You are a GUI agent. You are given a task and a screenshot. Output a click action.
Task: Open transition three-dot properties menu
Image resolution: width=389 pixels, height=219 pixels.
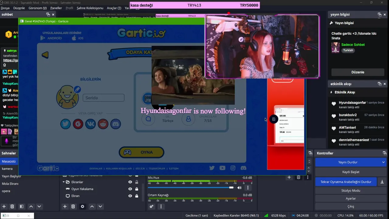pos(308,177)
